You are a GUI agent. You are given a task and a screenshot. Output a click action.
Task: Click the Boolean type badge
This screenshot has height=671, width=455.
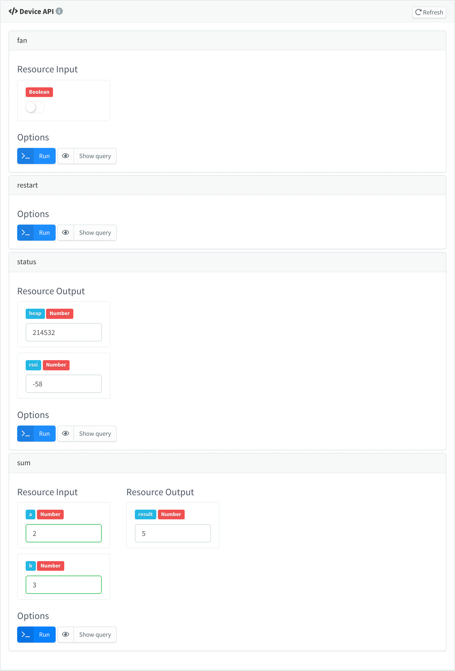point(39,92)
